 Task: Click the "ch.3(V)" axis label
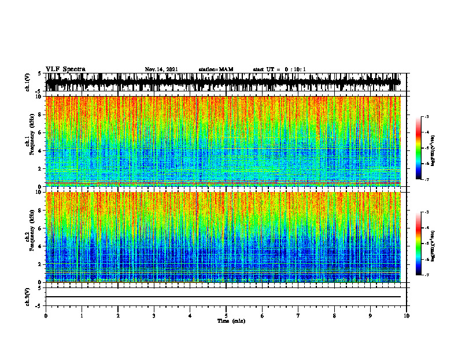pyautogui.click(x=27, y=297)
